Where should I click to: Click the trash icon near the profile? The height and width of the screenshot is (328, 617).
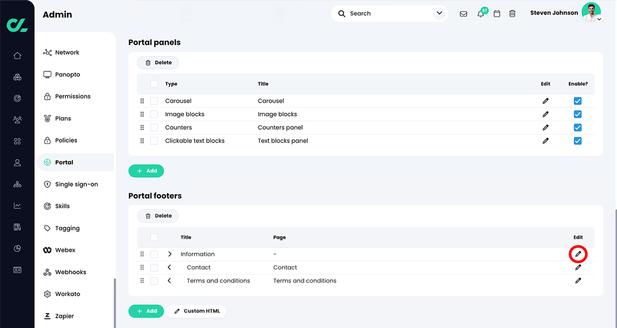pos(512,13)
